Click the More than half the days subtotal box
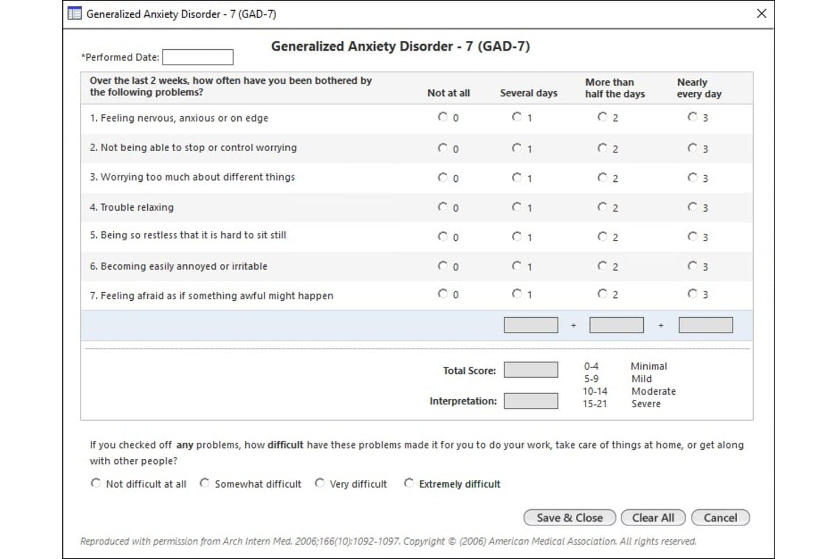This screenshot has height=559, width=838. [x=617, y=325]
